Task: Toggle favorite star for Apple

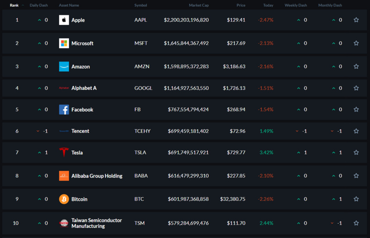Action: 356,20
